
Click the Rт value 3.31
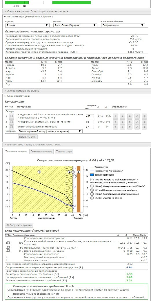129,280
